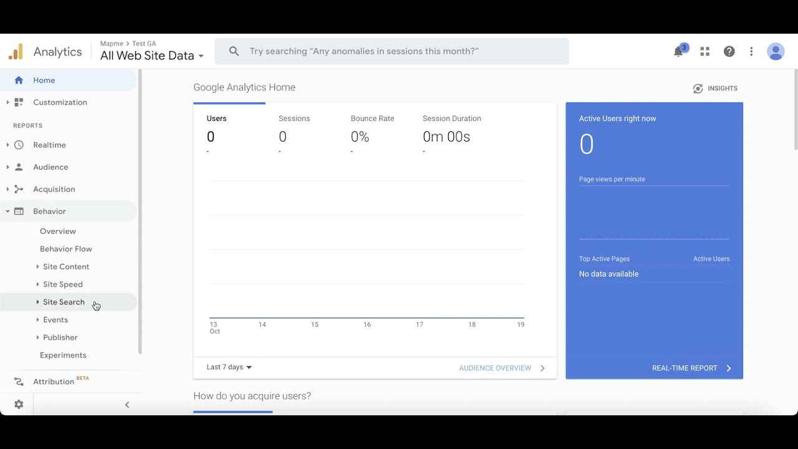Open the help question mark icon
Screen dimensions: 798x449
pyautogui.click(x=729, y=52)
